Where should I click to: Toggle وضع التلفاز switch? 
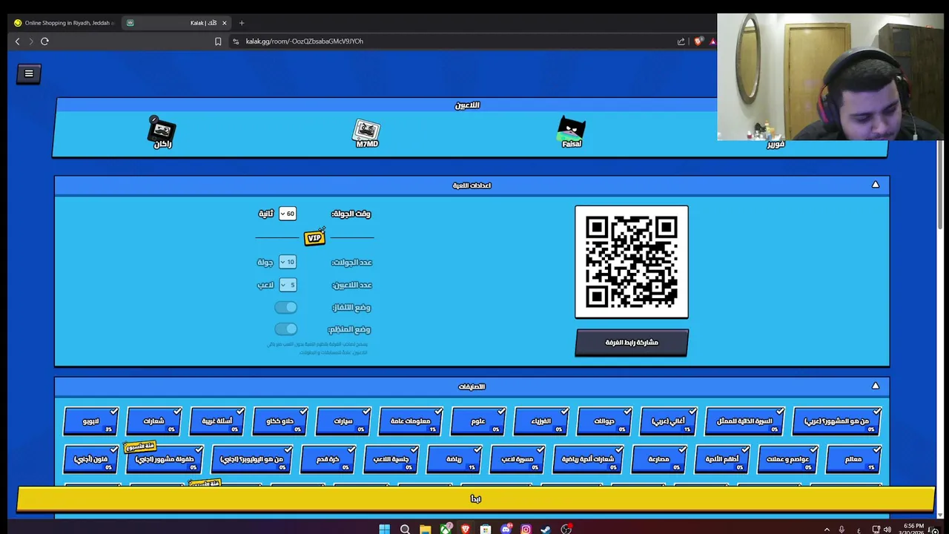tap(285, 307)
